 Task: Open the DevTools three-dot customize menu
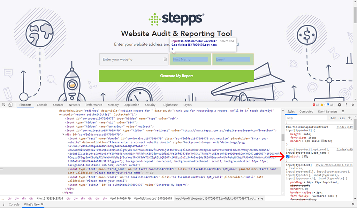point(346,105)
